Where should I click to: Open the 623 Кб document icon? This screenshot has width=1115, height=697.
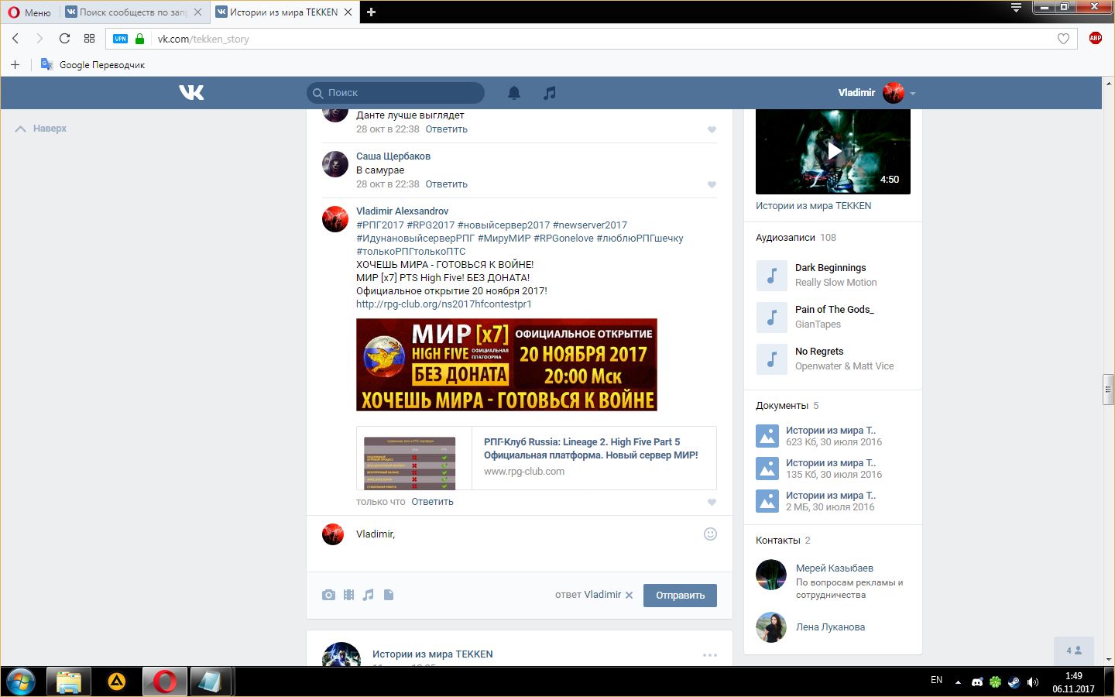click(767, 436)
